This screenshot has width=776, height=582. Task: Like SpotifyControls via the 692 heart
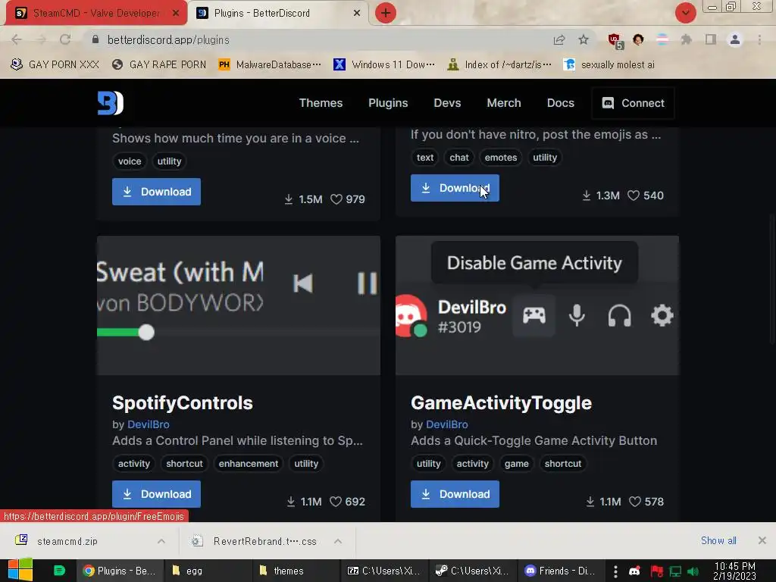[x=336, y=502]
